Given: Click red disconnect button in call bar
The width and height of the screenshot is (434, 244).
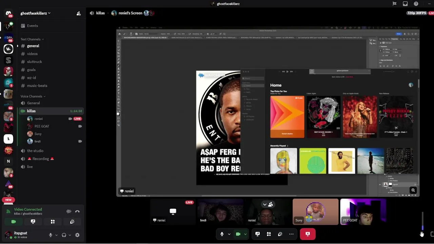Looking at the screenshot, I should [308, 234].
